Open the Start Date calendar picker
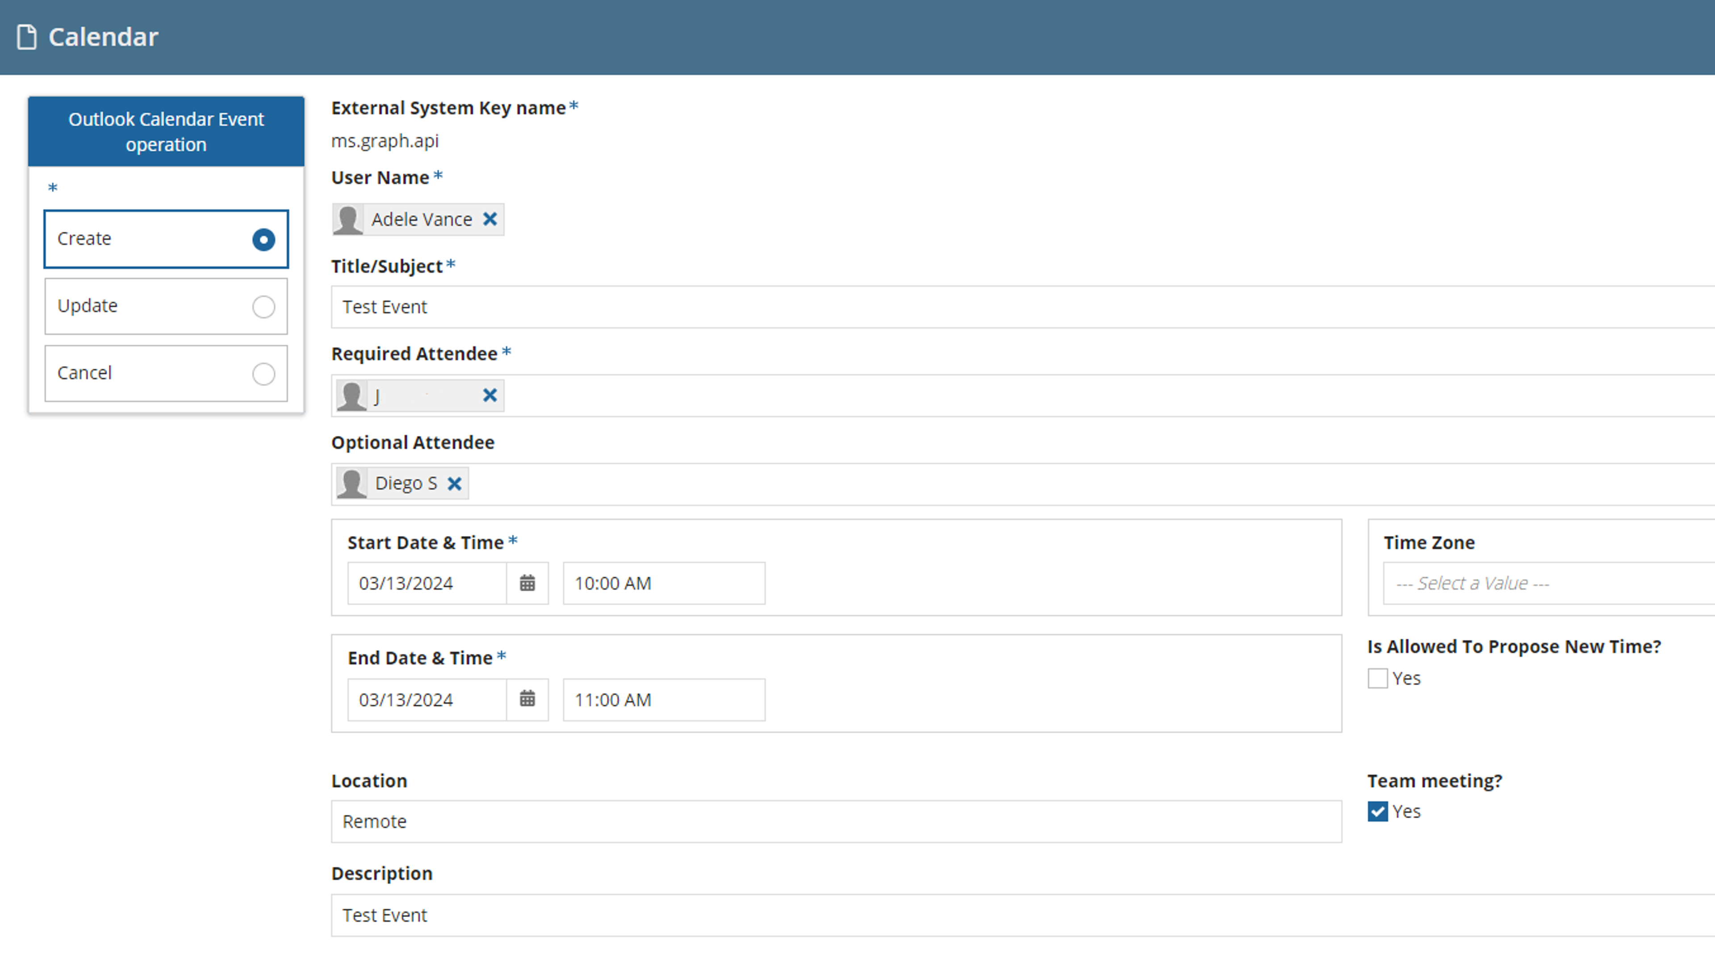The image size is (1715, 962). click(527, 583)
